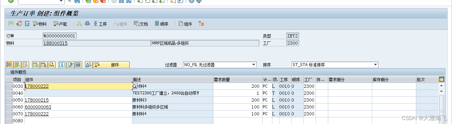Click the 类型 ZHY2 field
452x124 pixels.
coord(293,36)
